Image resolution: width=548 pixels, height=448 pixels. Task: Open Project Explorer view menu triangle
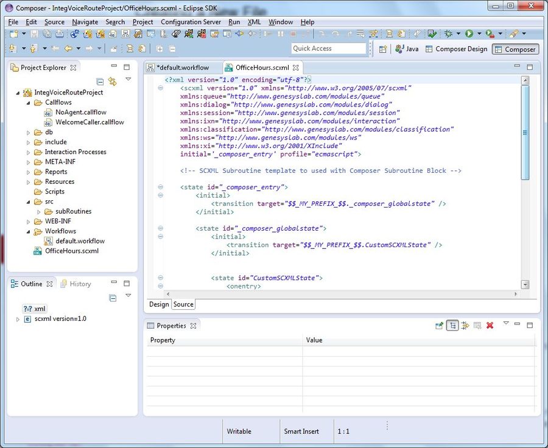pyautogui.click(x=128, y=79)
